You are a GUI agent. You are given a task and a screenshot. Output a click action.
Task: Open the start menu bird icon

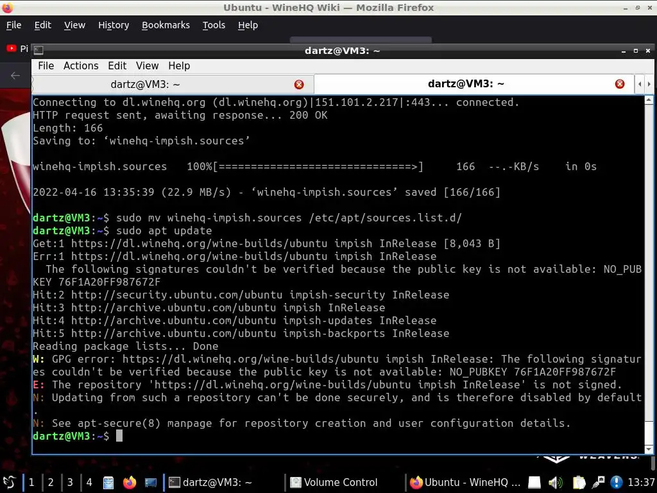pos(9,482)
